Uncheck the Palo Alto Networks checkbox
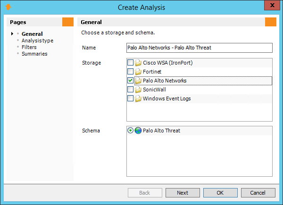The width and height of the screenshot is (283, 205). [130, 81]
